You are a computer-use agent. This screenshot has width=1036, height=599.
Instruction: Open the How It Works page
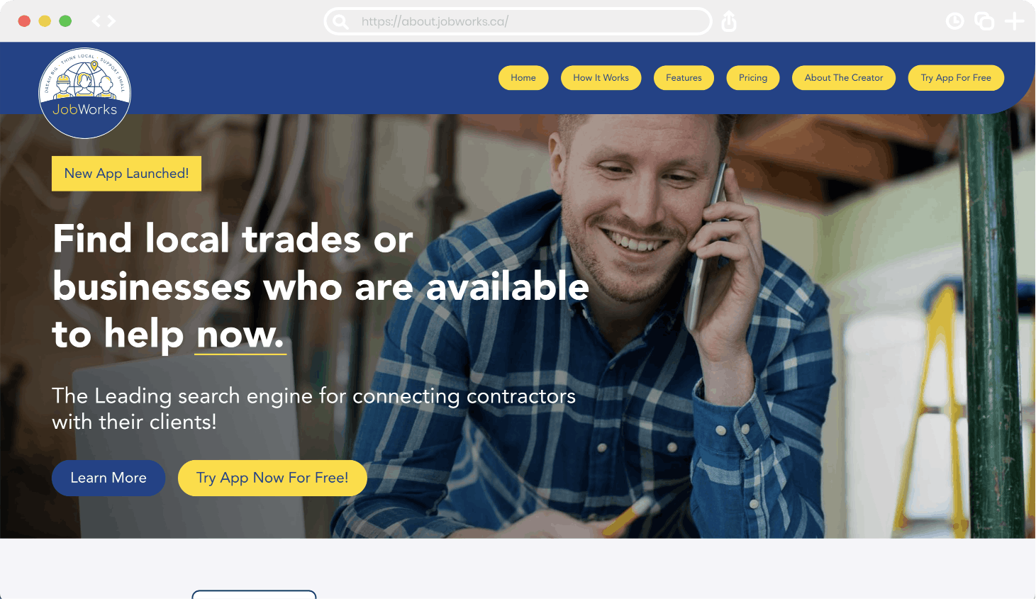point(601,78)
